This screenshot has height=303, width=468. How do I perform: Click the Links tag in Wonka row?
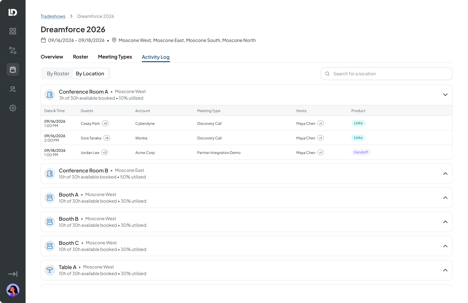(358, 138)
